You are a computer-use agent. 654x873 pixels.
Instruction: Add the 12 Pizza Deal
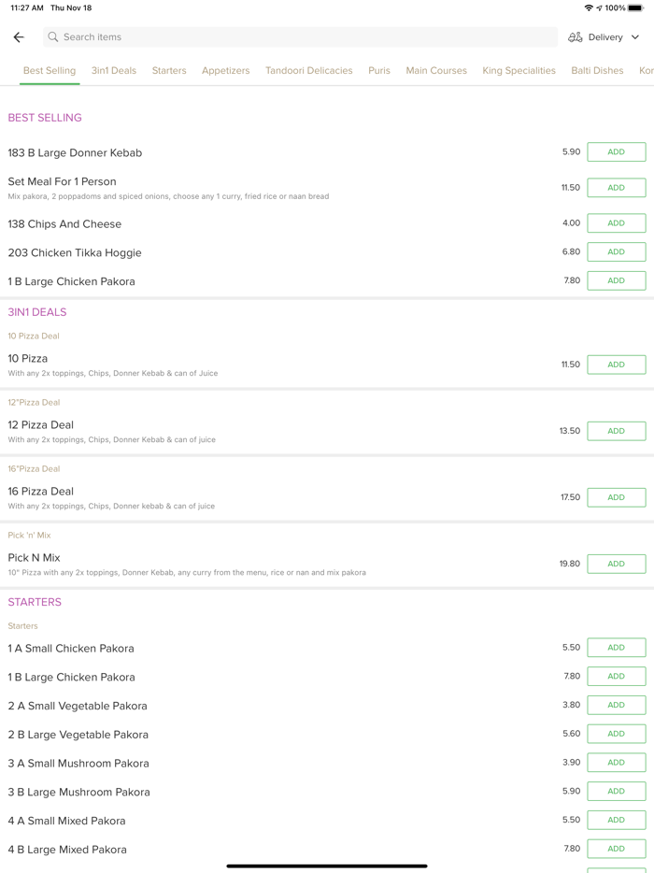click(x=616, y=431)
